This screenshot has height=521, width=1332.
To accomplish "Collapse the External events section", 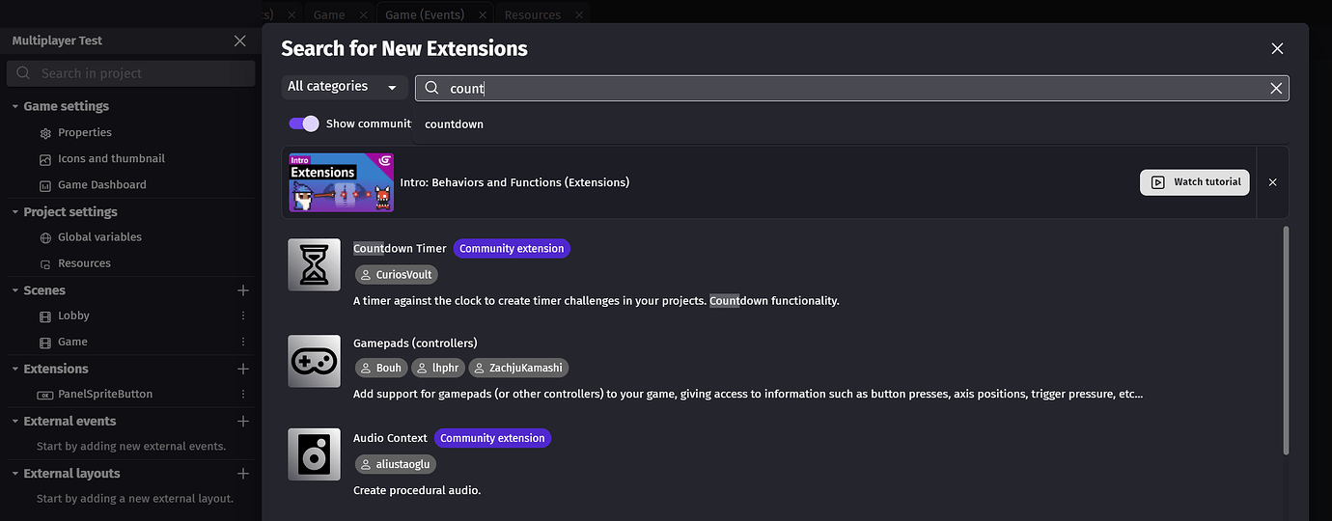I will coord(15,422).
